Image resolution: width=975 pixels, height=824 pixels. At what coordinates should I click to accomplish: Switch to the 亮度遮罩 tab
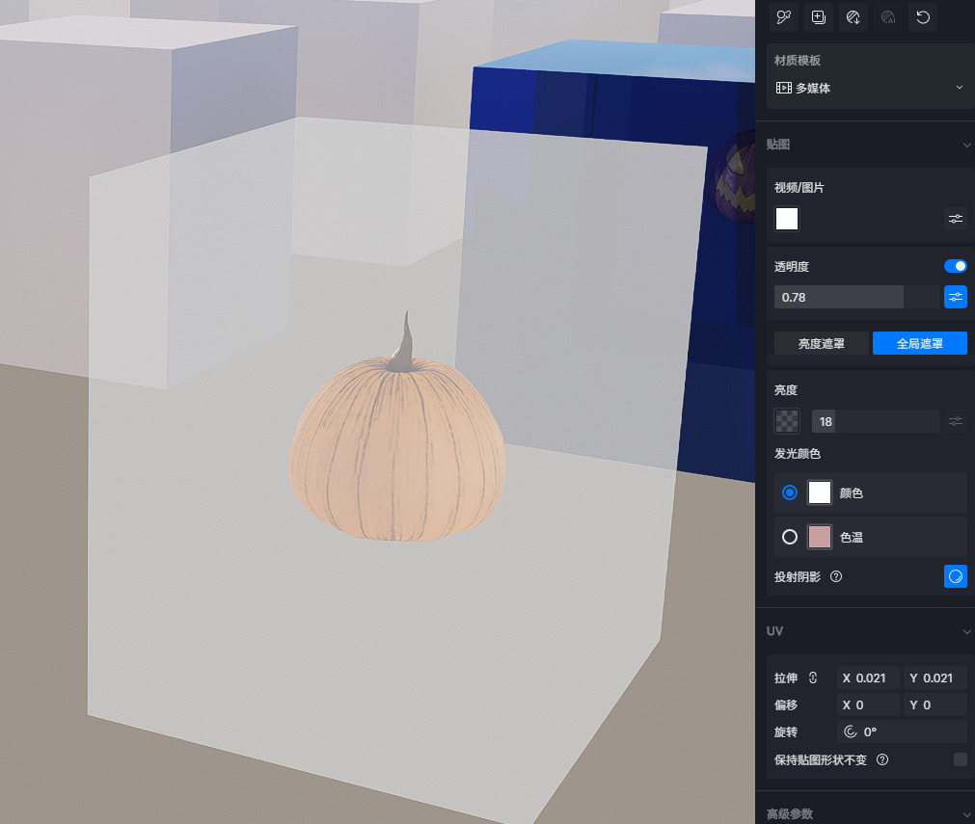(x=821, y=343)
